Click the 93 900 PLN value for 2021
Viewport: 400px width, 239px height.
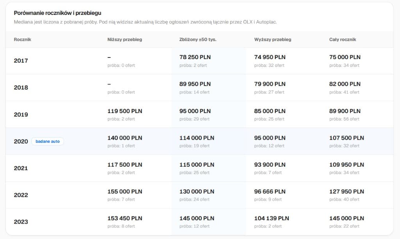point(270,165)
